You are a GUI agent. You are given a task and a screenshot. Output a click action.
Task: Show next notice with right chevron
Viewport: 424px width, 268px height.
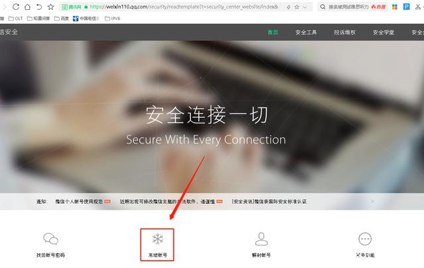(372, 201)
